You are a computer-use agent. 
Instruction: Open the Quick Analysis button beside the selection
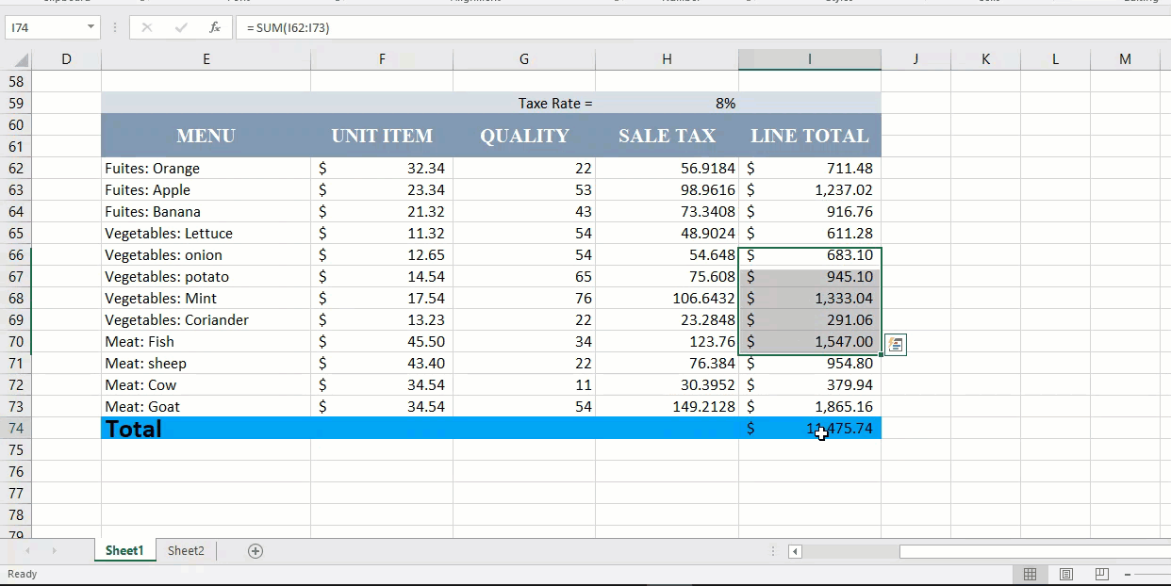tap(896, 345)
